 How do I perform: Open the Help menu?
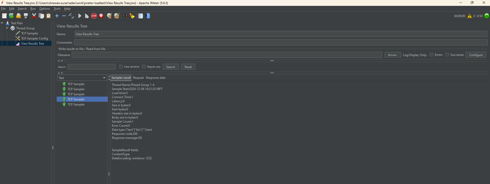[67, 9]
